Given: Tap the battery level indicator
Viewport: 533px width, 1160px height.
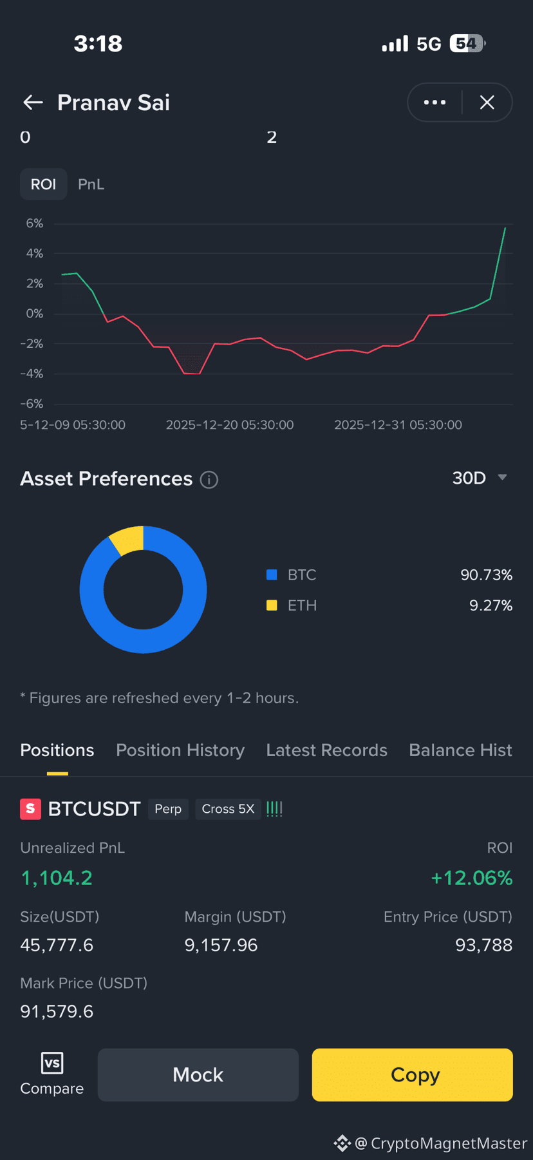Looking at the screenshot, I should click(467, 44).
